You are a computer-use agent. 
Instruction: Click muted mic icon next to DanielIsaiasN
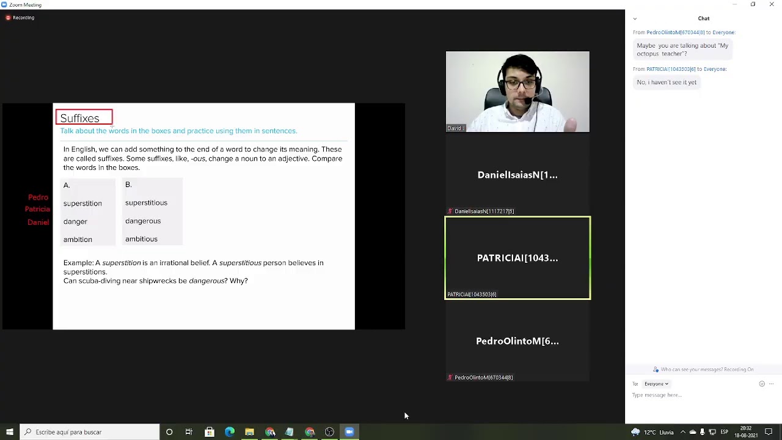(x=450, y=211)
